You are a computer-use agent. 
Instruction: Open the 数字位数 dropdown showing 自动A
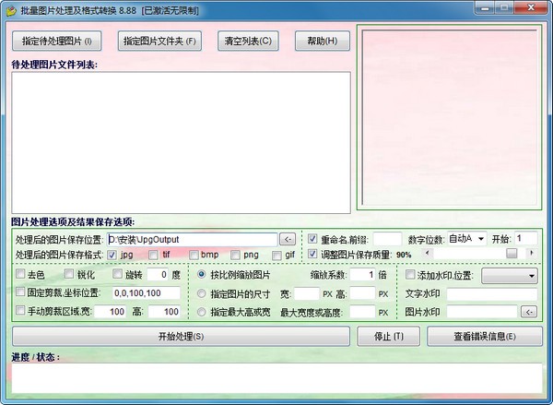tap(467, 239)
